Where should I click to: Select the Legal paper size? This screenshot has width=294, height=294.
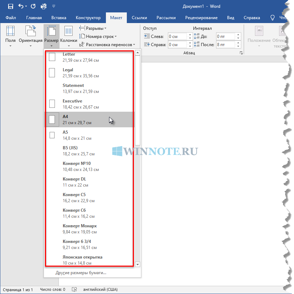[90, 73]
